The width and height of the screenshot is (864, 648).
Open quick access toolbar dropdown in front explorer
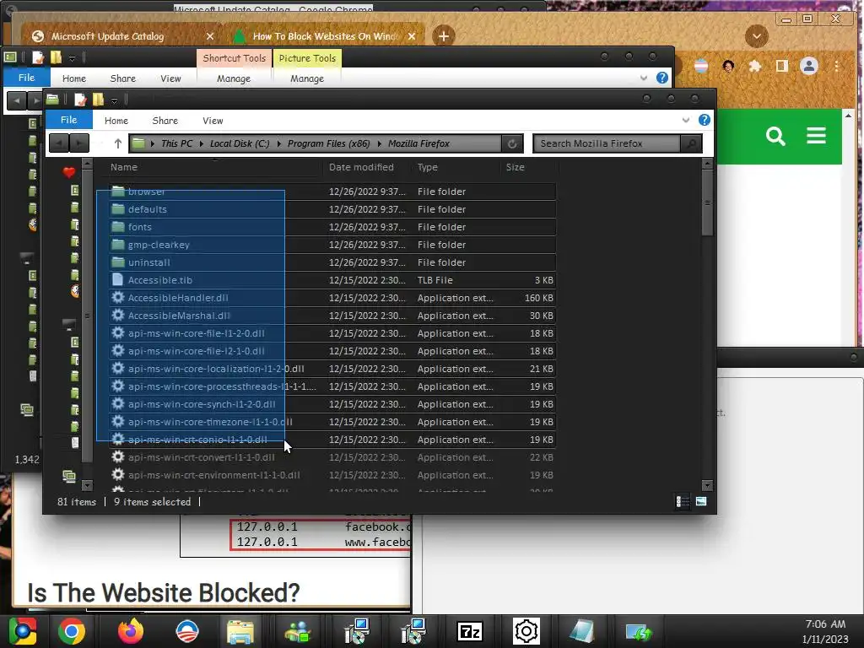pyautogui.click(x=114, y=101)
